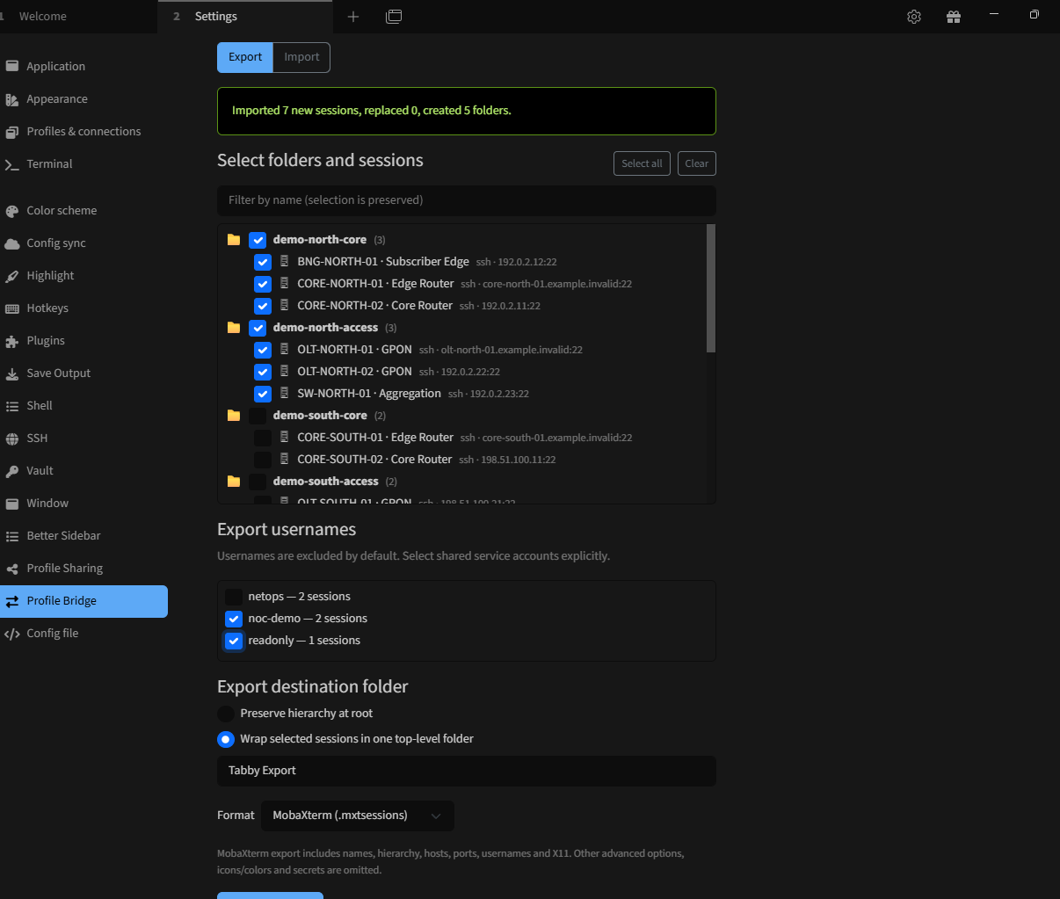Click the Shell list icon in sidebar

pos(11,406)
